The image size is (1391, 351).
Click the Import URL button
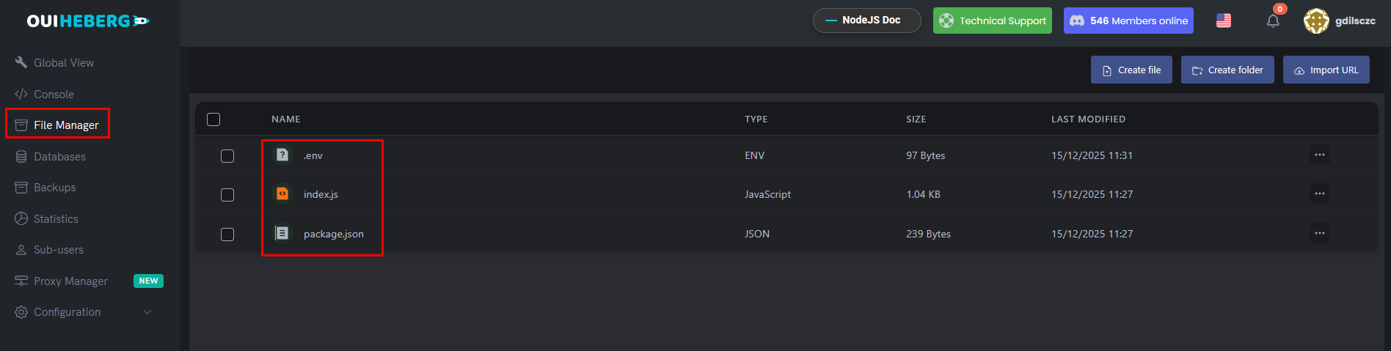(1326, 70)
